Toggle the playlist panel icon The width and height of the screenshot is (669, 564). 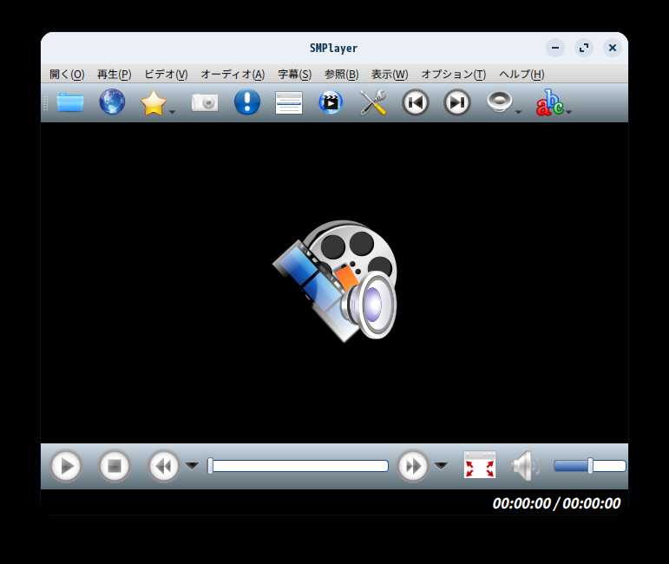click(289, 102)
